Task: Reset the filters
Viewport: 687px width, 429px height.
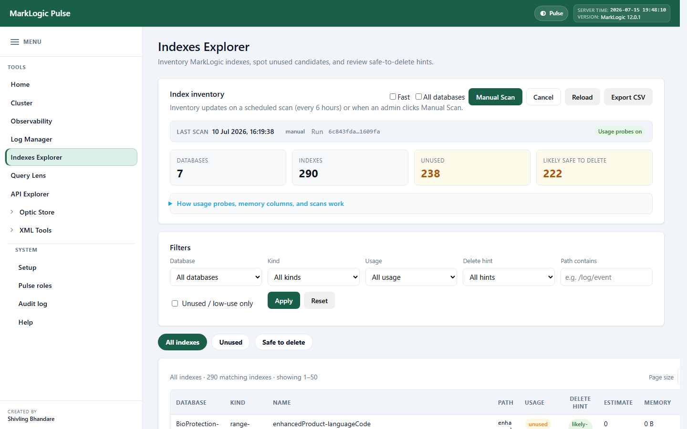Action: 319,301
